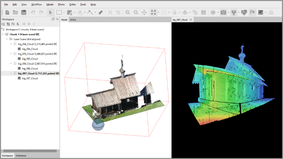Viewport: 283px width, 159px height.
Task: Save the project with the floppy disk icon
Action: [24, 13]
